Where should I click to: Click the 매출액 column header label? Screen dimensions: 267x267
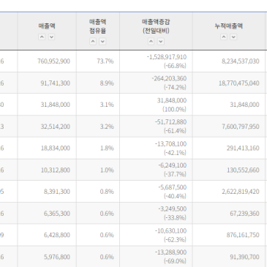47,26
